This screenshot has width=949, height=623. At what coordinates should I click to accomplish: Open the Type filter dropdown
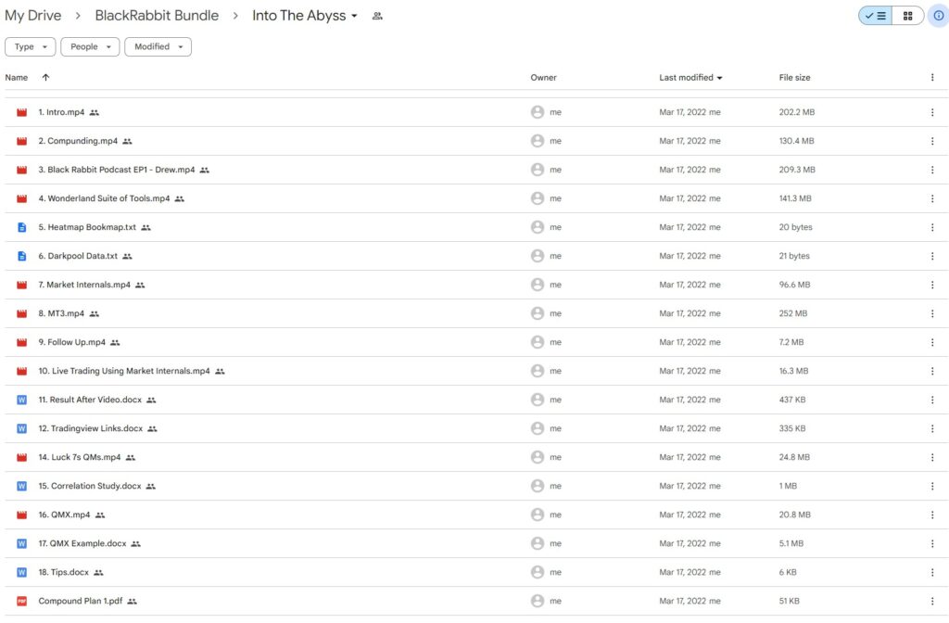point(31,46)
